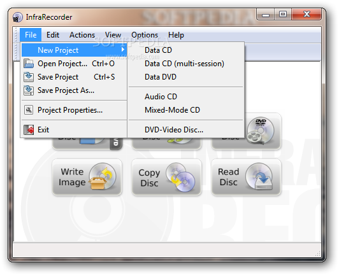The image size is (339, 275).
Task: Click the red Exit arrow icon
Action: coord(29,130)
